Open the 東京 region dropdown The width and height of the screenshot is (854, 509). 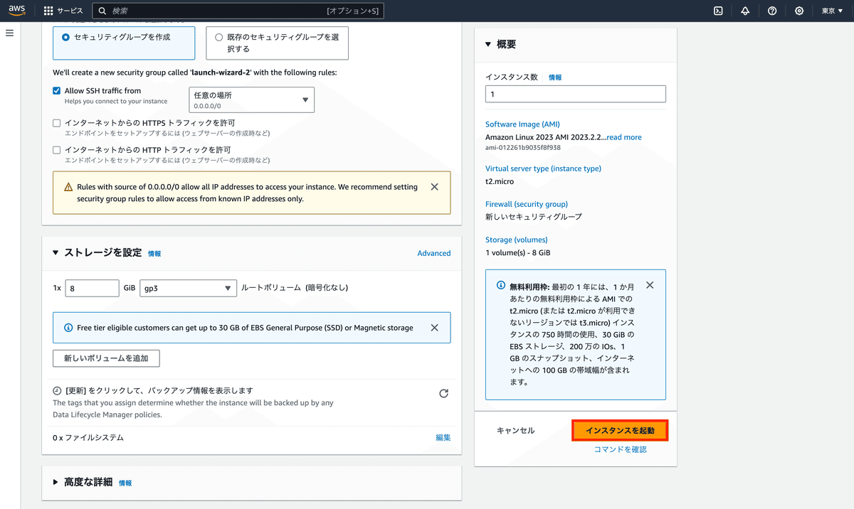point(832,11)
